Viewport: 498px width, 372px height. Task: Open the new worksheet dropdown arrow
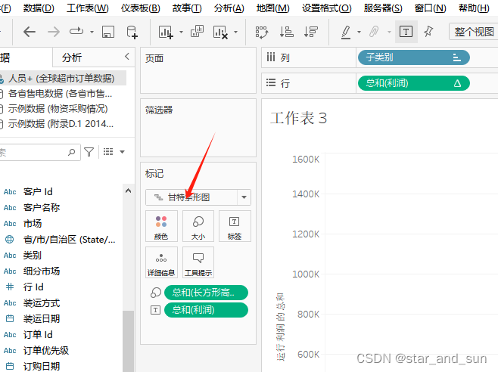181,32
